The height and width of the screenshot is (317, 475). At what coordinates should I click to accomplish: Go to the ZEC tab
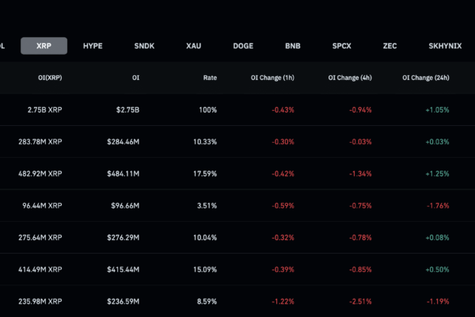pyautogui.click(x=389, y=46)
